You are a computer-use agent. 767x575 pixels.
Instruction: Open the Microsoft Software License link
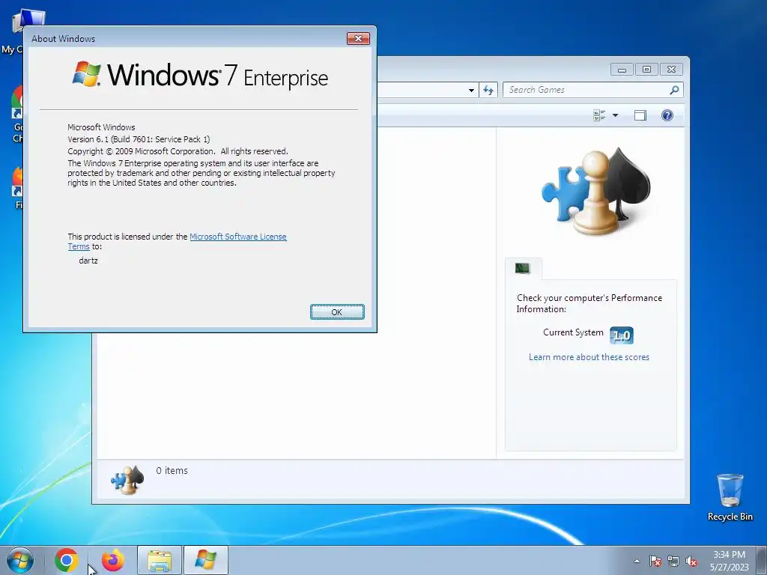[x=237, y=237]
